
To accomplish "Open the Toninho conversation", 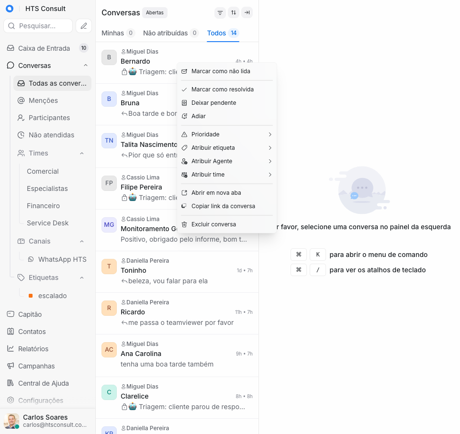I will click(x=177, y=272).
